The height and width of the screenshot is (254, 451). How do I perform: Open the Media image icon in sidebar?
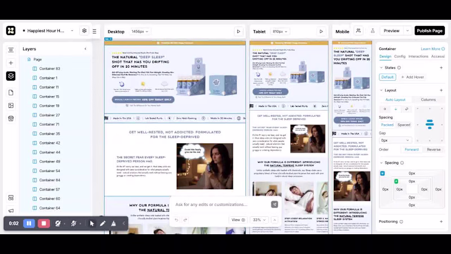pyautogui.click(x=11, y=106)
